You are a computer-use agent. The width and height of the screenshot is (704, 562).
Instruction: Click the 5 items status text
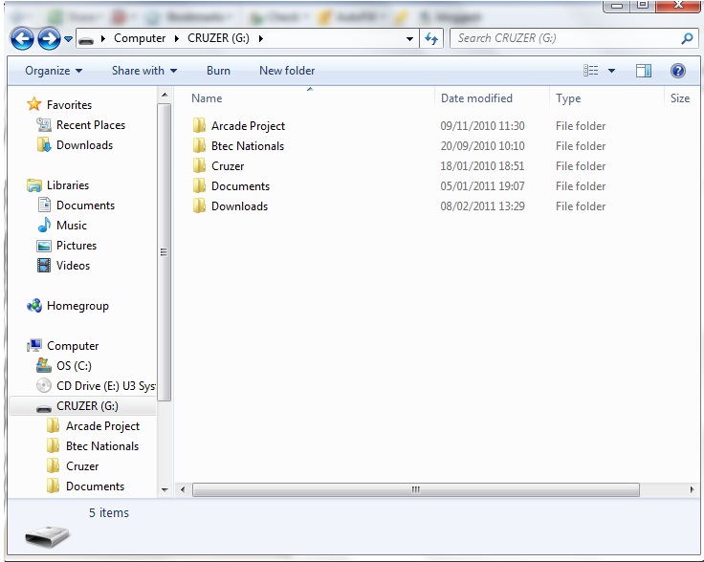109,512
